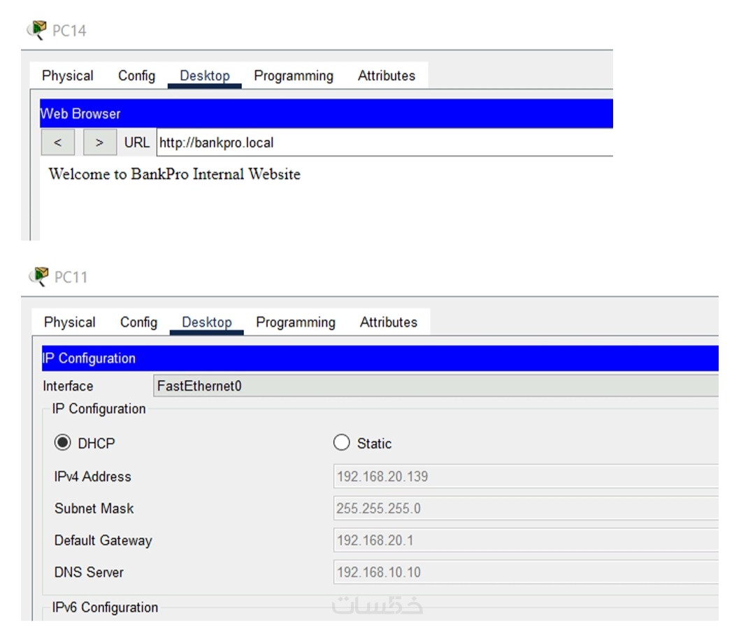Select the DHCP radio button
Image resolution: width=755 pixels, height=627 pixels.
(x=63, y=442)
